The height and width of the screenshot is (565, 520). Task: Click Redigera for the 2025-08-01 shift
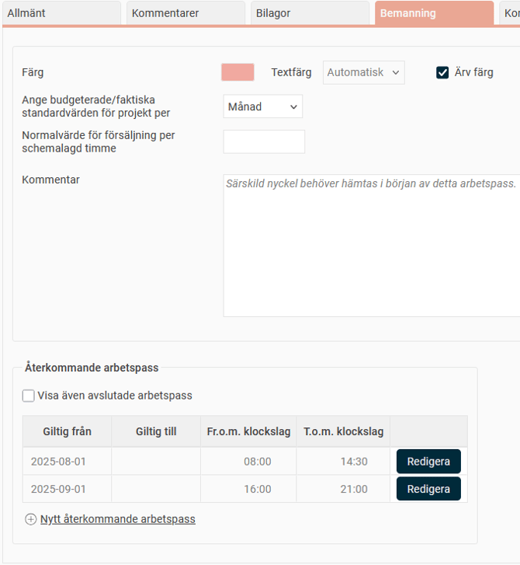click(428, 462)
